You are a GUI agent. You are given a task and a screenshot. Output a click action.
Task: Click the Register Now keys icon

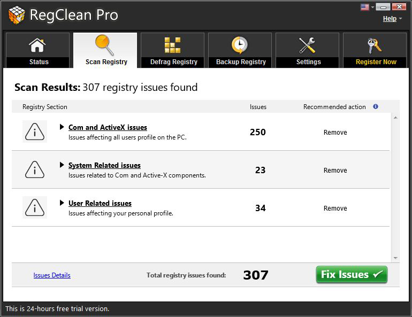pos(375,45)
